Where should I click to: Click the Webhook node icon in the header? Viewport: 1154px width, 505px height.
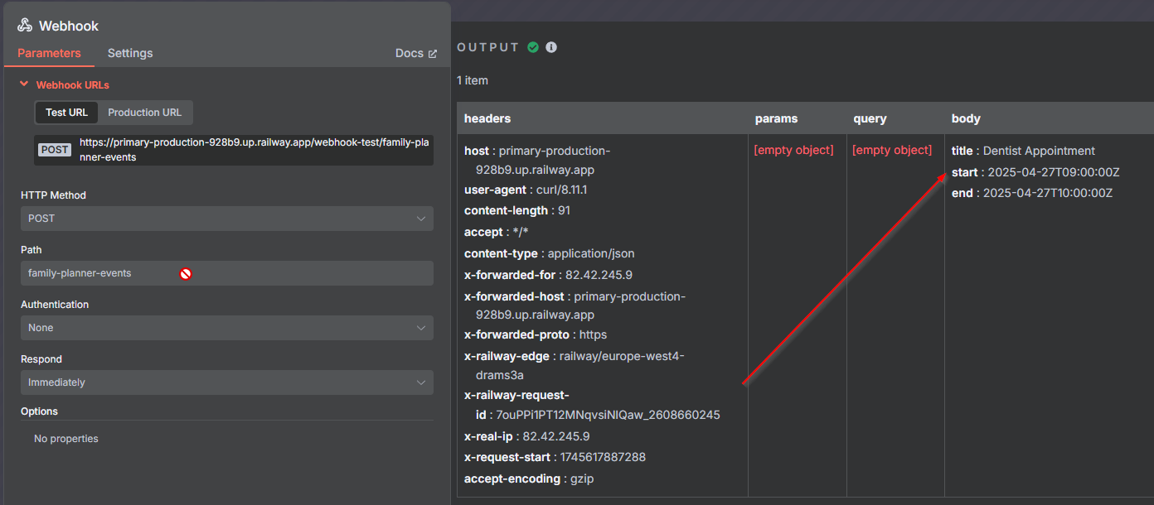(25, 26)
